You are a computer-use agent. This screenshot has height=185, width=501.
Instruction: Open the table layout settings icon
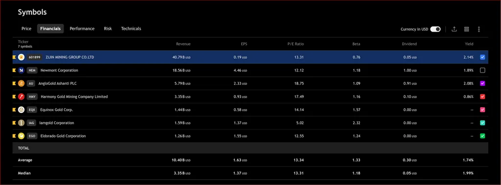[x=466, y=29]
